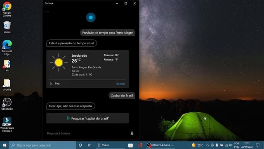Open Microsoft Store from taskbar
The width and height of the screenshot is (264, 149).
130,145
